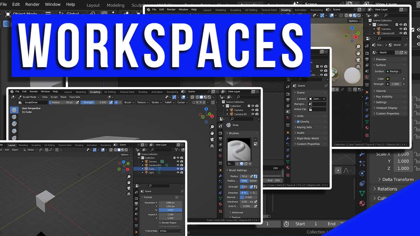Toggle X symmetry button in Sculpting header

click(x=198, y=102)
